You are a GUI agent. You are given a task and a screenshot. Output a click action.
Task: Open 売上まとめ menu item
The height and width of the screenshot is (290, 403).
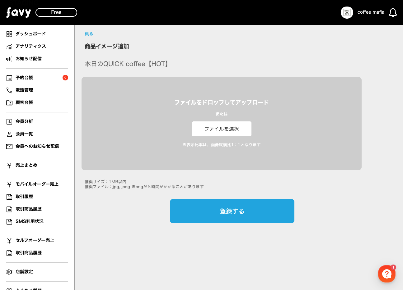26,165
